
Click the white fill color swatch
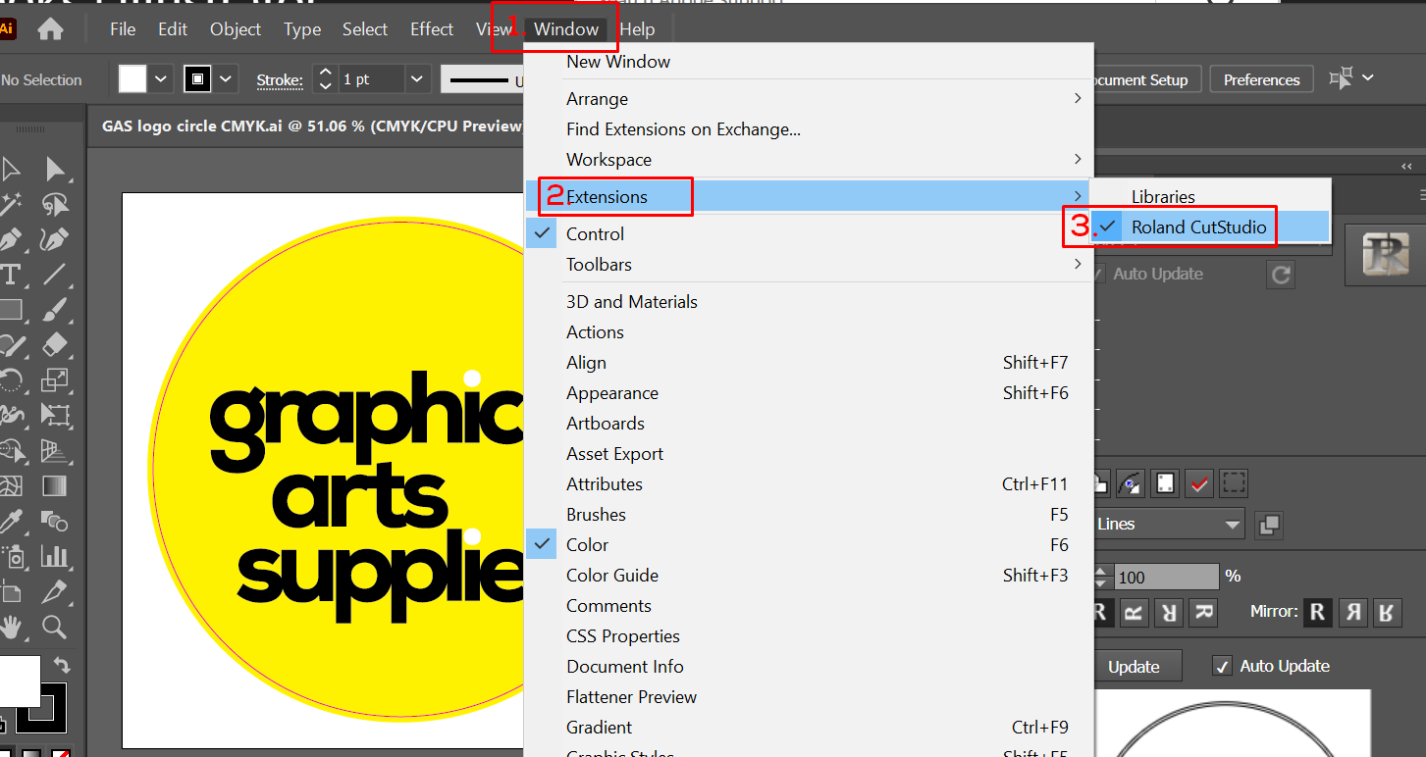(x=132, y=78)
